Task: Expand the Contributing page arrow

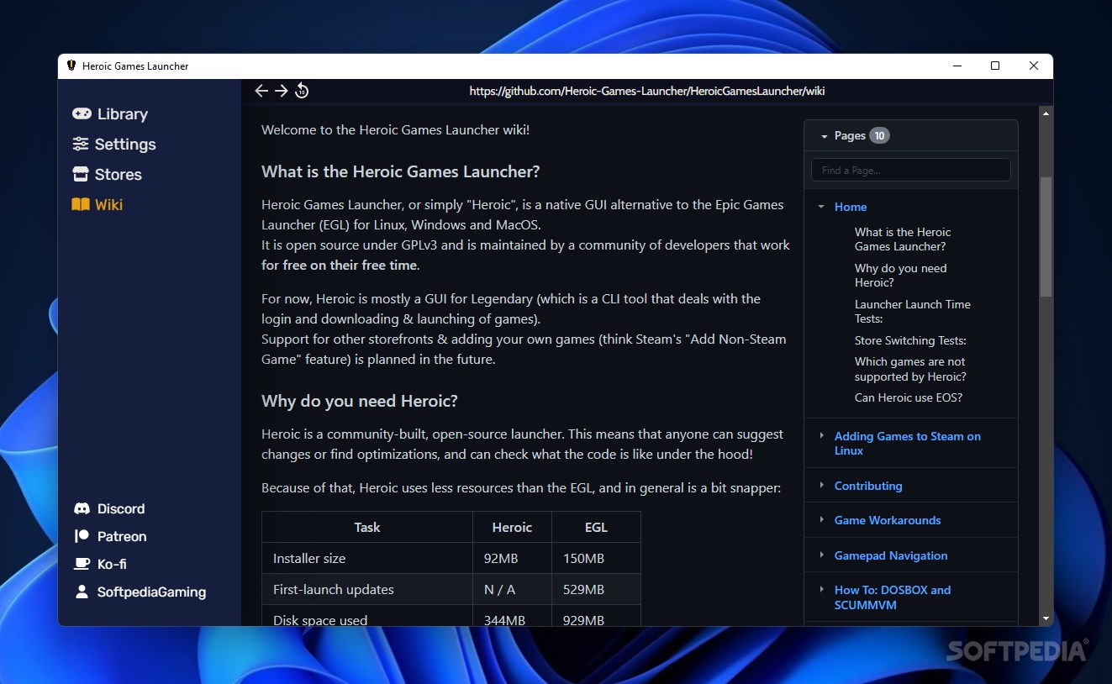Action: 821,485
